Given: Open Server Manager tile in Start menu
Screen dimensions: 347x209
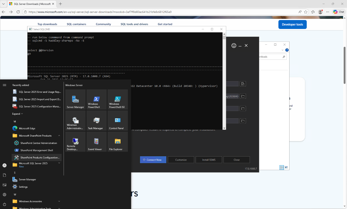Looking at the screenshot, I should point(75,100).
